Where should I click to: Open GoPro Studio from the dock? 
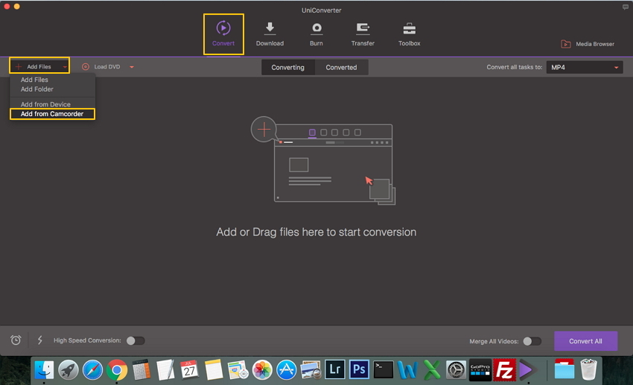pos(480,369)
